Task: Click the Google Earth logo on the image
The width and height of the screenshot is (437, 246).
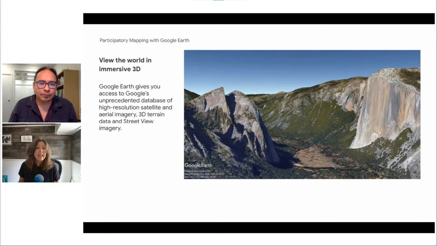Action: coord(198,165)
